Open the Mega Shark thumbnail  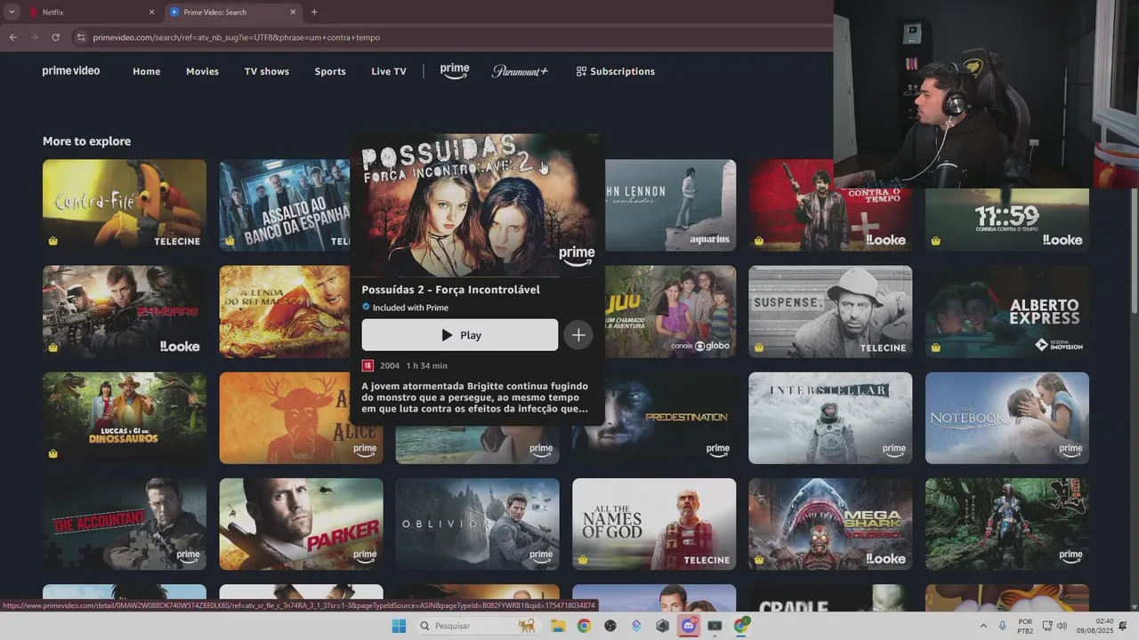(830, 524)
